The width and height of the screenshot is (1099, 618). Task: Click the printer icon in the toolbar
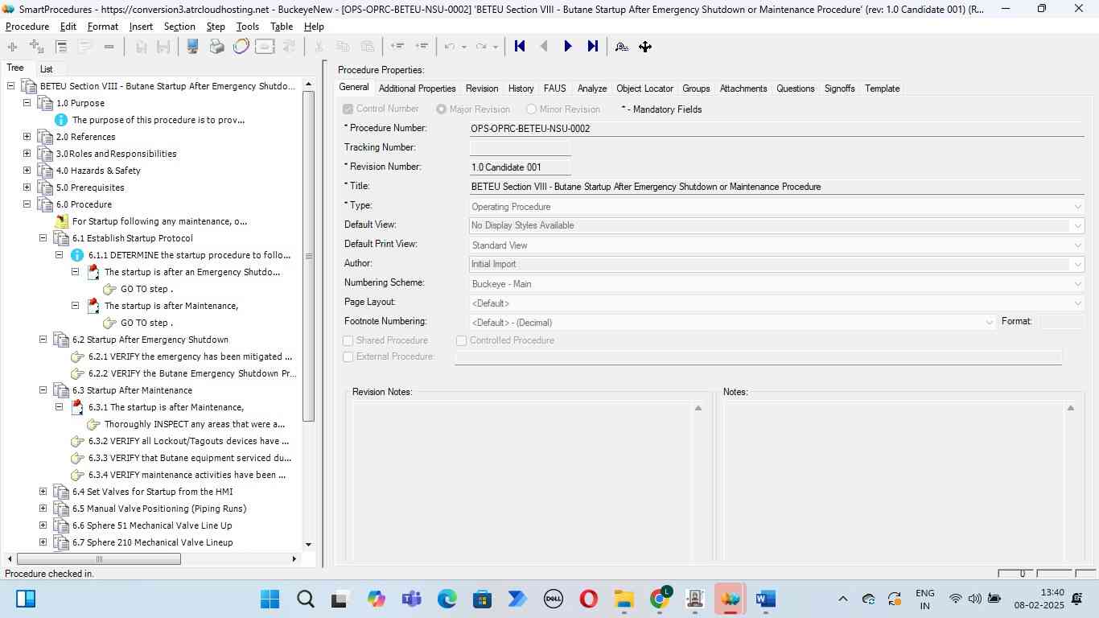point(216,47)
